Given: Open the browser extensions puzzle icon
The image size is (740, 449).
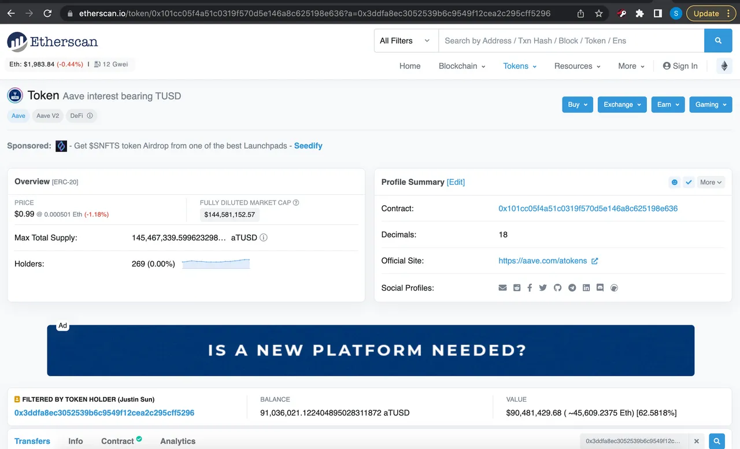Looking at the screenshot, I should click(639, 13).
